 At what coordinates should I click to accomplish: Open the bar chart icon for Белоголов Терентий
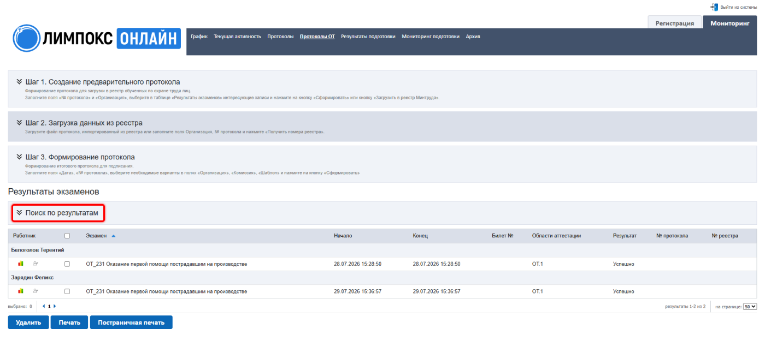tap(21, 264)
